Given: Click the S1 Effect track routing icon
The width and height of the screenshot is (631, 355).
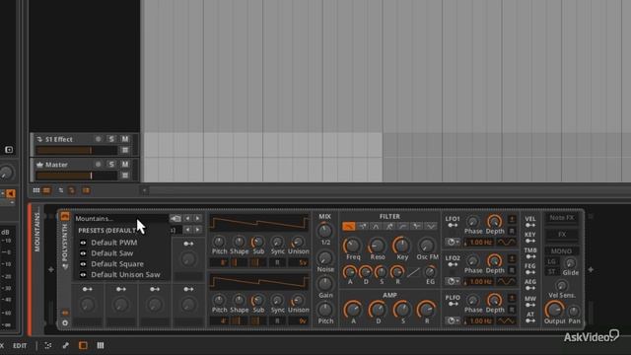Looking at the screenshot, I should (39, 139).
